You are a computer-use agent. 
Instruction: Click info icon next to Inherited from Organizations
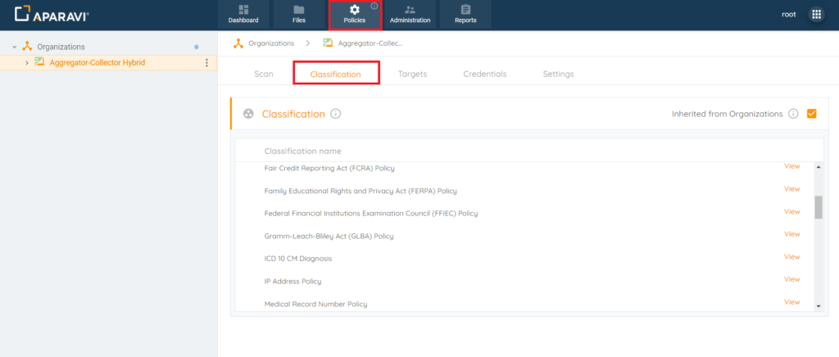pyautogui.click(x=793, y=114)
